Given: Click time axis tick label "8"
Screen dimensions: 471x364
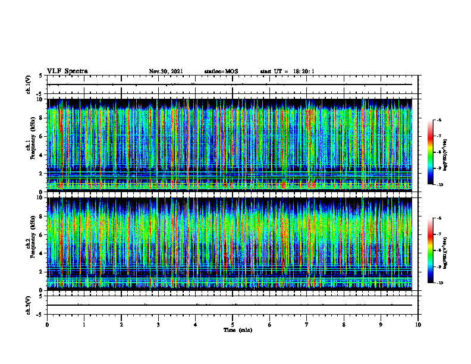Looking at the screenshot, I should [x=344, y=325].
